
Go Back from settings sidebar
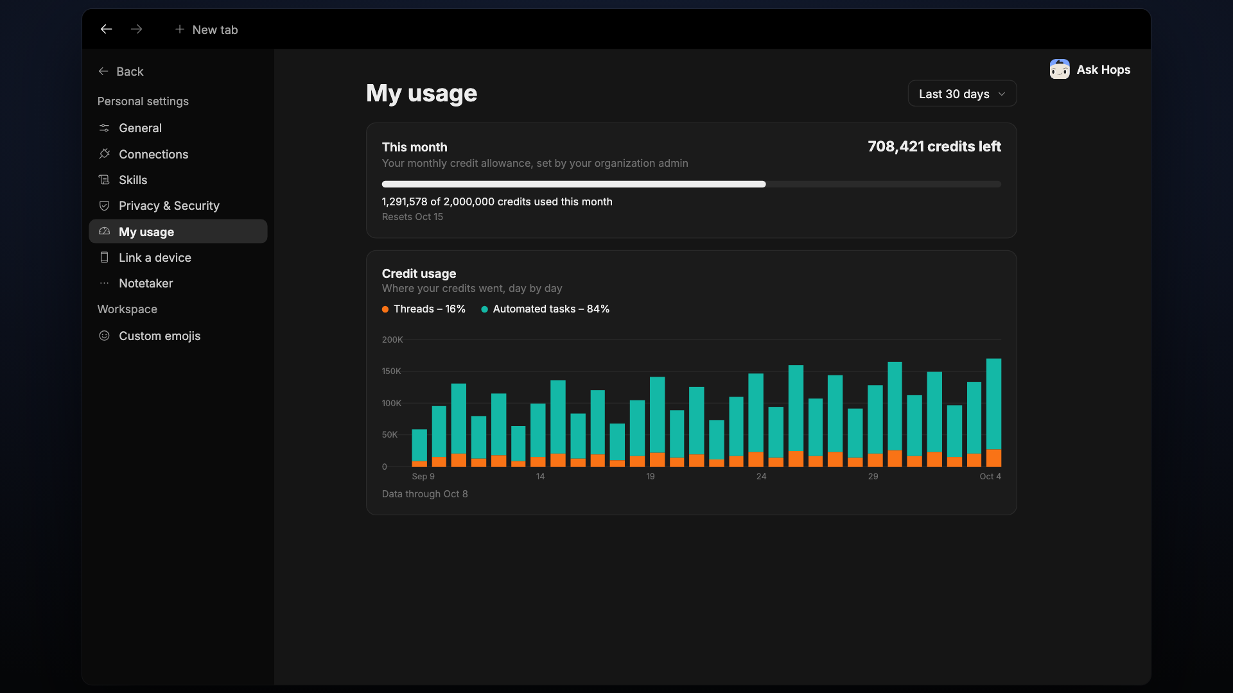tap(121, 71)
